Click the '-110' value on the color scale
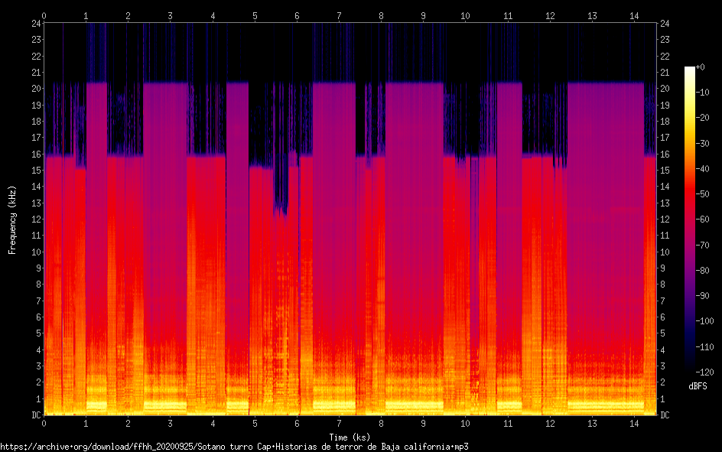Screen dimensions: 722x452 click(x=704, y=347)
